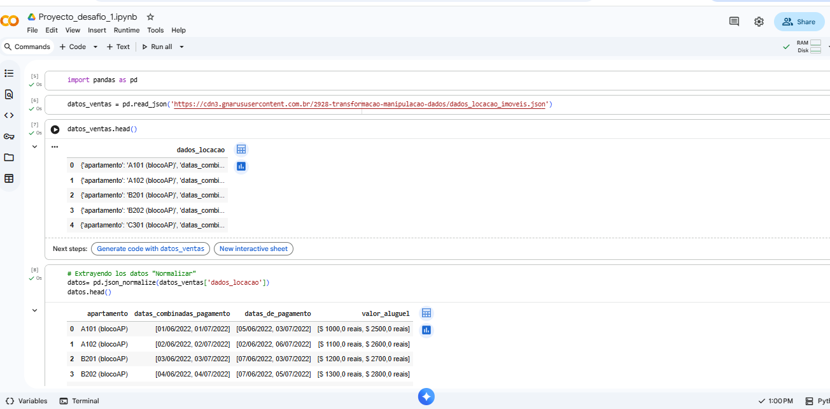Open the Commands search
Viewport: 830px width, 409px height.
[x=27, y=47]
